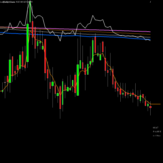Viewport: 163px width, 163px height.
Task: Select the rightmost red candle on chart
Action: 150,107
